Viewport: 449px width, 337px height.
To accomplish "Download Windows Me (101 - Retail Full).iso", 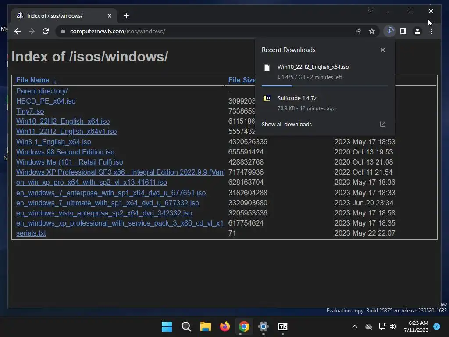I will click(x=70, y=162).
